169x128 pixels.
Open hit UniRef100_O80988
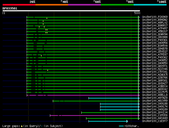point(155,37)
